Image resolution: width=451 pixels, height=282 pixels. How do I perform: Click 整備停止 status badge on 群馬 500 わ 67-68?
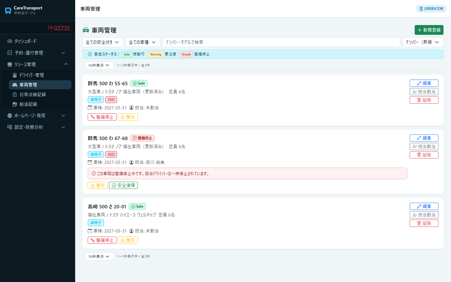tap(143, 138)
